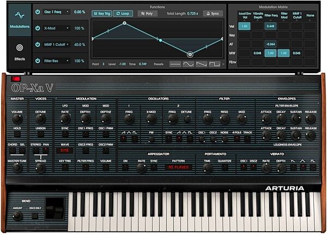The image size is (327, 235).
Task: Toggle the Arpeggiator Sync button
Action: tap(154, 167)
